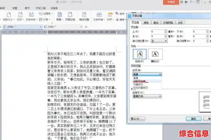211x140 pixels.
Task: Switch to the 版式 dialog tab
Action: tap(156, 23)
